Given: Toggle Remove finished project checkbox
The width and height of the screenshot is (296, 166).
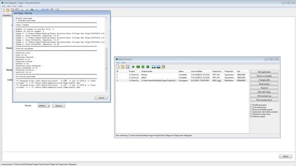Looking at the screenshot, I should pos(251,110).
